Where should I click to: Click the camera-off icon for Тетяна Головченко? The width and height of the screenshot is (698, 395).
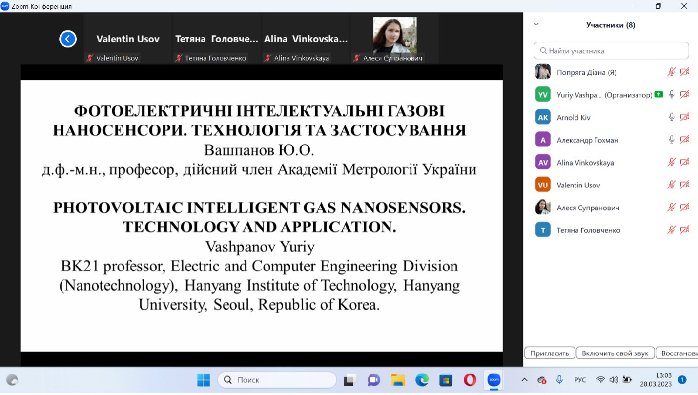pyautogui.click(x=685, y=230)
